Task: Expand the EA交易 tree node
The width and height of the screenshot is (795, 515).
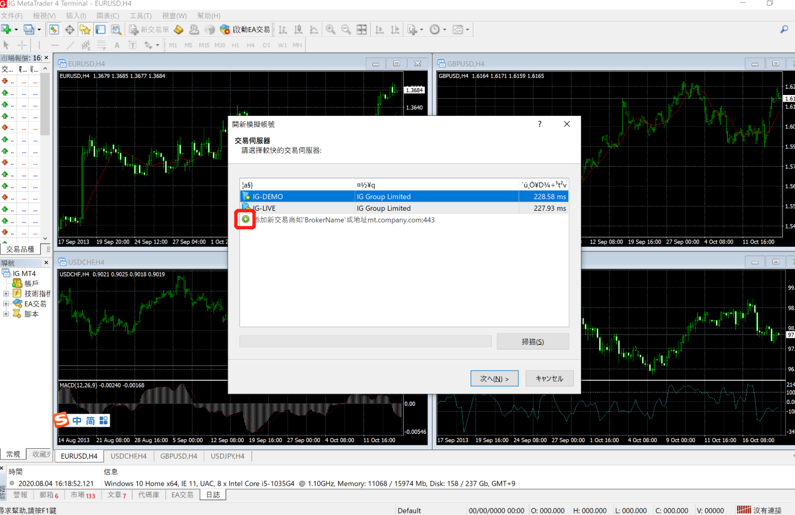Action: tap(6, 304)
